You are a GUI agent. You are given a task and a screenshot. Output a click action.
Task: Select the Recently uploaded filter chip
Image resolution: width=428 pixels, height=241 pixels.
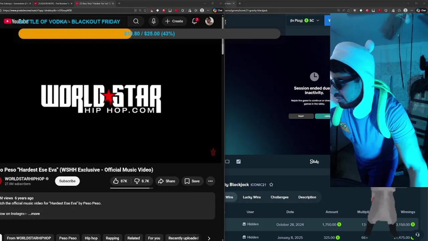[184, 238]
